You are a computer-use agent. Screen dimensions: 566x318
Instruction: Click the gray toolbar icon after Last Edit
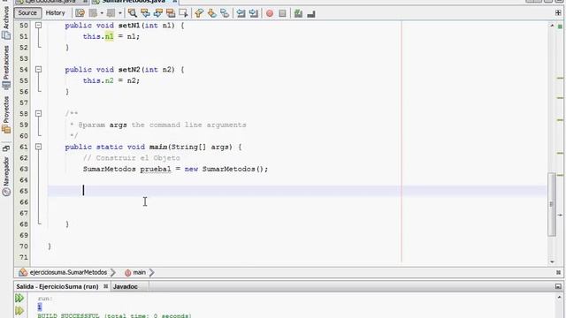pyautogui.click(x=93, y=13)
